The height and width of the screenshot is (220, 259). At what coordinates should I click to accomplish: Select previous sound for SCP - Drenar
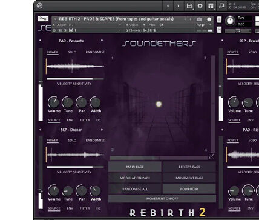pos(40,130)
